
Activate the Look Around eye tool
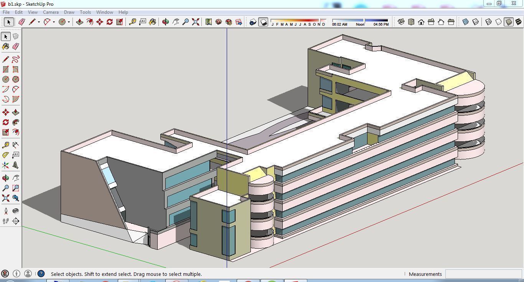pyautogui.click(x=16, y=211)
